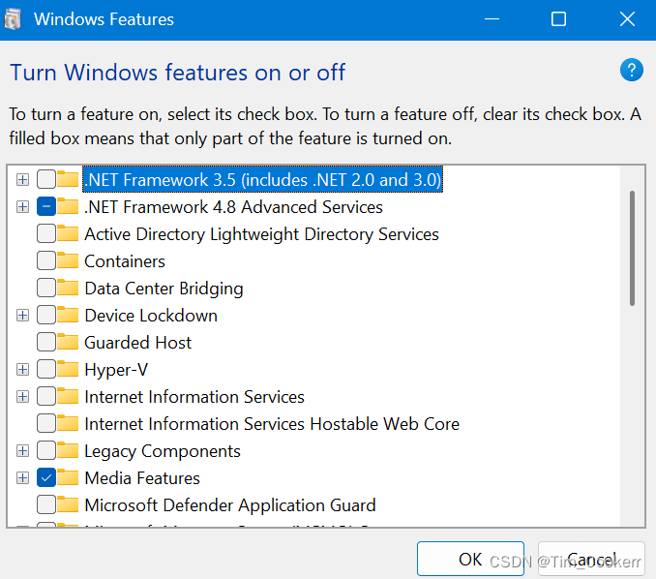656x579 pixels.
Task: Click the folder icon beside Data Center Bridging
Action: (x=68, y=288)
